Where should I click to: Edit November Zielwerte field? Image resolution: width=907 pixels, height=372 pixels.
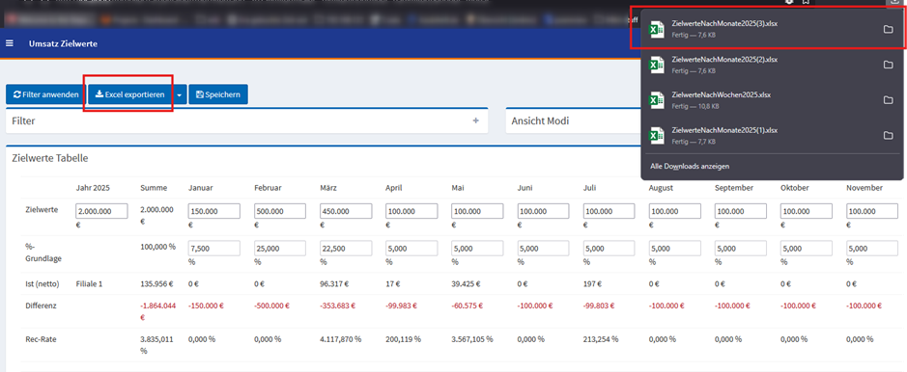[873, 211]
